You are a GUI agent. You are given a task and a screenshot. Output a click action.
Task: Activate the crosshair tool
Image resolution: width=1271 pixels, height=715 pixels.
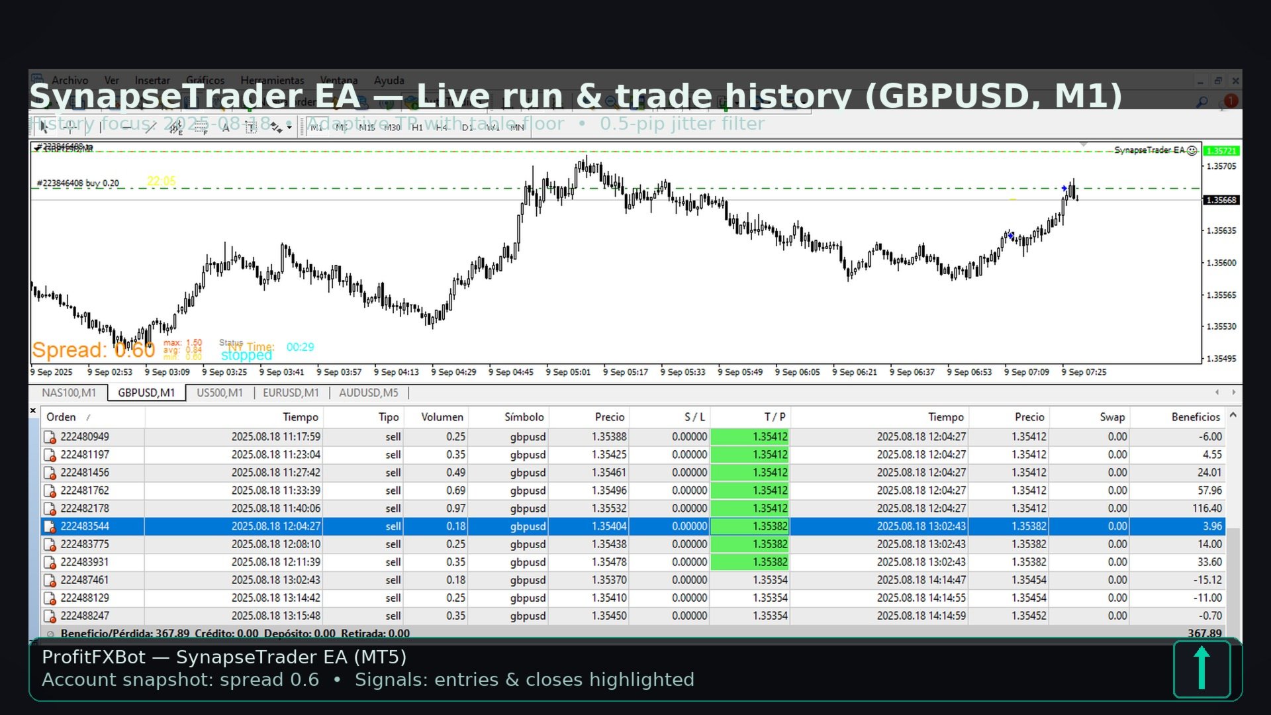click(70, 127)
